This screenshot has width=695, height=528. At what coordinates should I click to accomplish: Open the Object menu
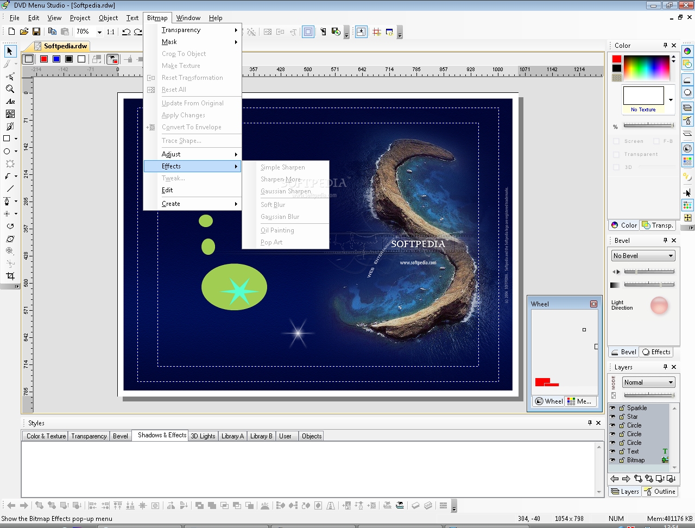(109, 18)
